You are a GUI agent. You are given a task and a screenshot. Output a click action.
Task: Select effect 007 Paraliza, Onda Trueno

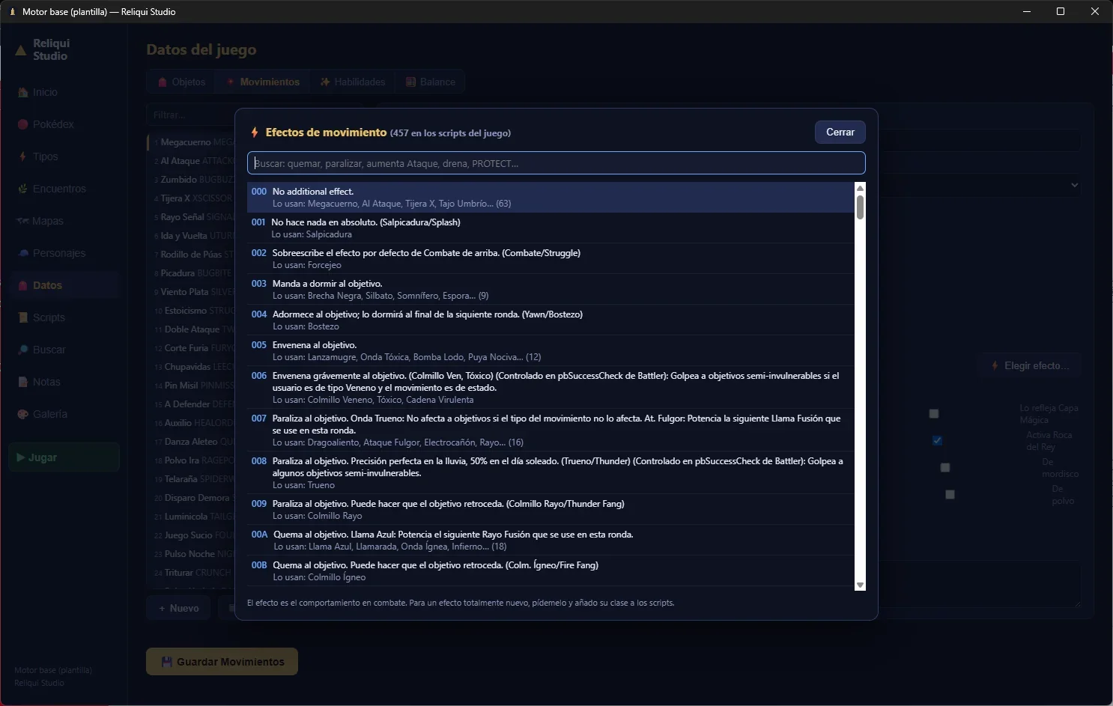point(551,430)
